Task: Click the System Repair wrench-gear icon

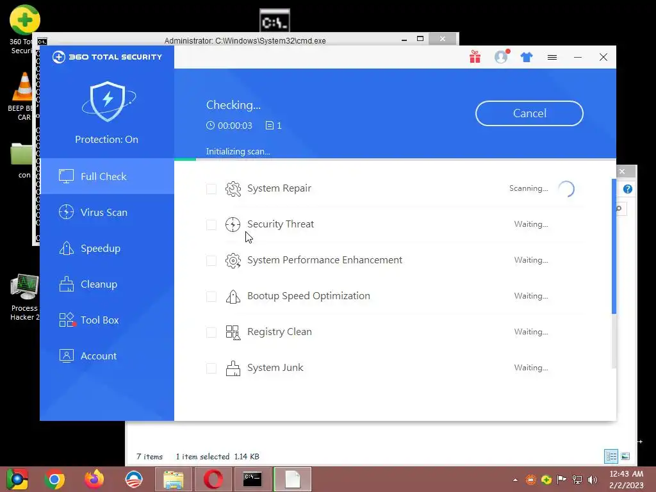Action: pyautogui.click(x=233, y=189)
